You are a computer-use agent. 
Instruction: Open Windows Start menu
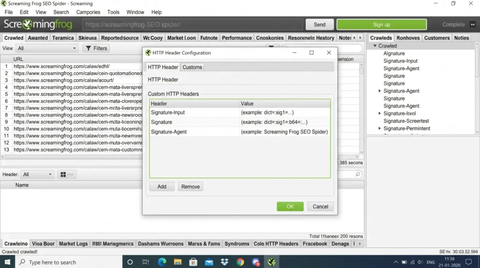(7, 262)
